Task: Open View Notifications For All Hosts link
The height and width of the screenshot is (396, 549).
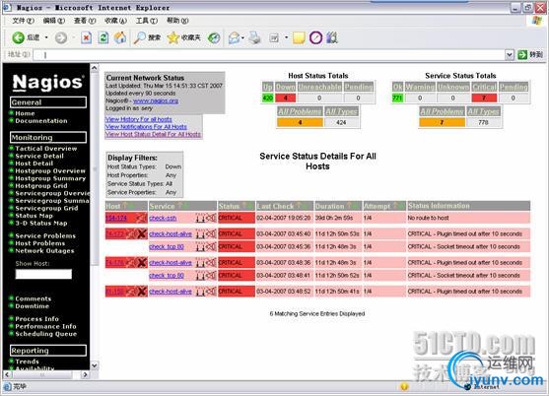Action: coord(146,127)
